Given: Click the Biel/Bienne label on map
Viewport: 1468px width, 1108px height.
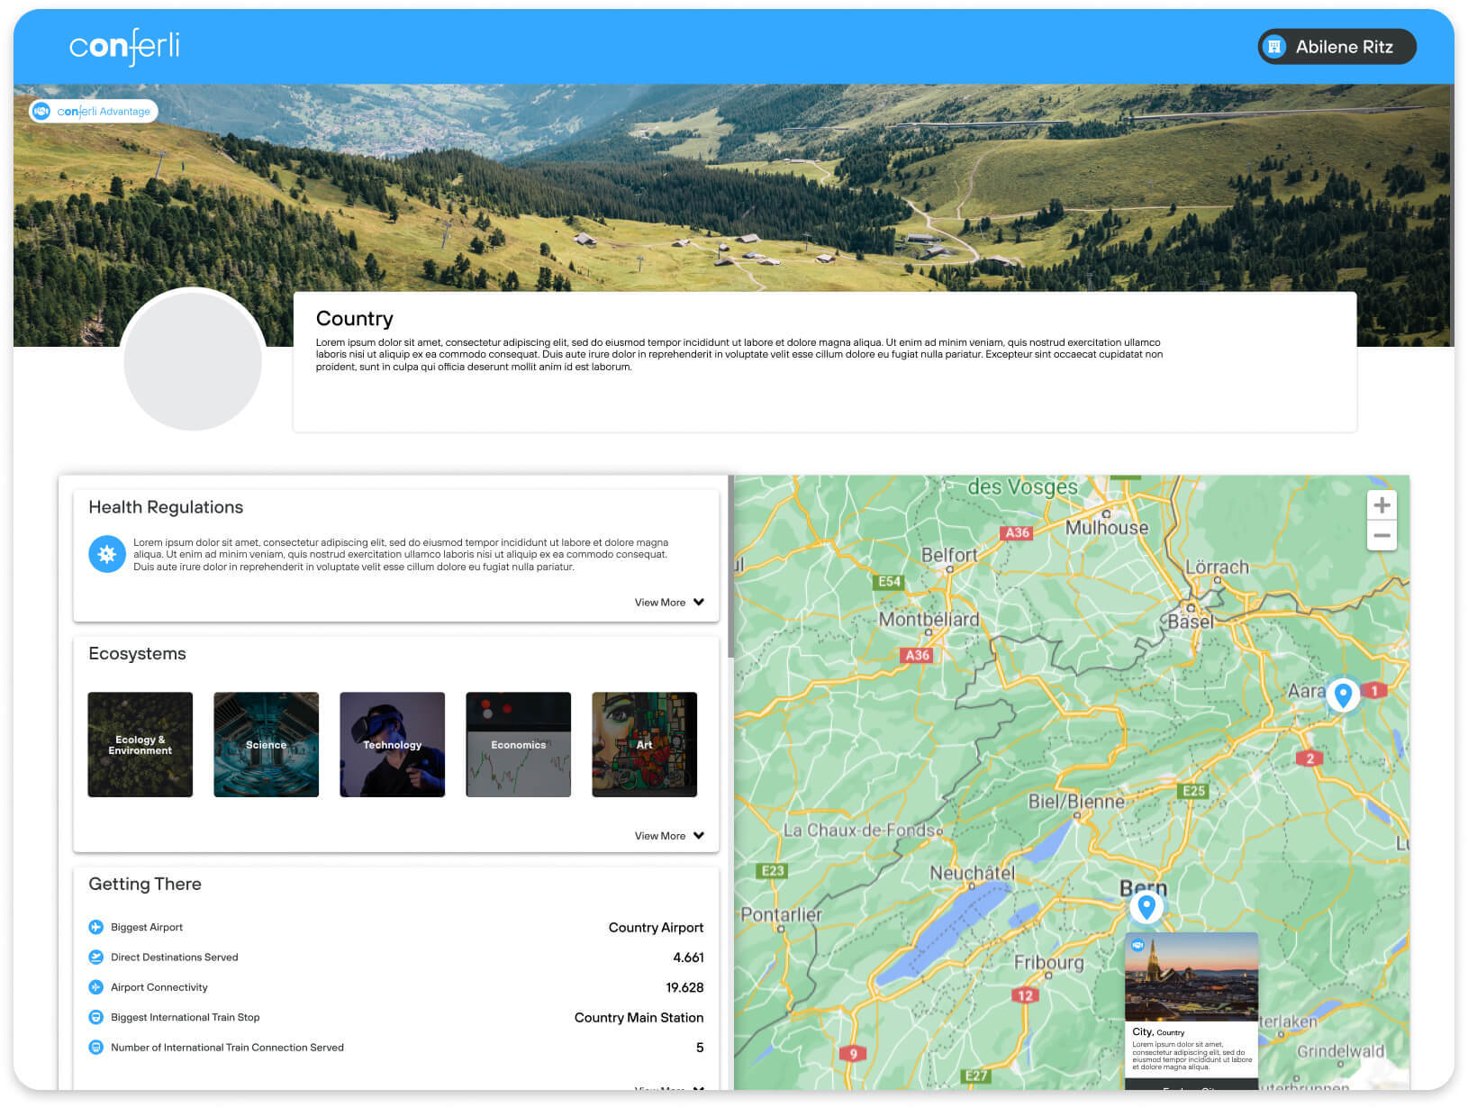Looking at the screenshot, I should pyautogui.click(x=1076, y=802).
